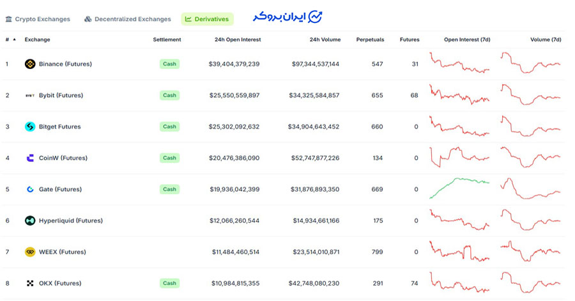
Task: Click the 799 perpetuals count for WEEX
Action: tap(377, 252)
